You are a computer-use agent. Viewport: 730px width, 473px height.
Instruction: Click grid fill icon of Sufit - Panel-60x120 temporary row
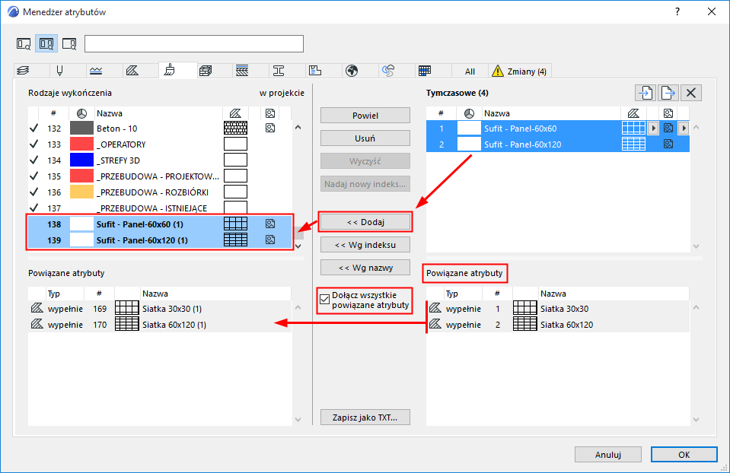click(633, 144)
